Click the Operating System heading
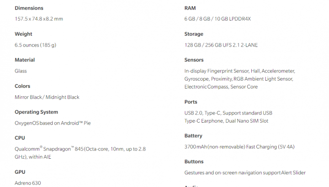 click(36, 112)
